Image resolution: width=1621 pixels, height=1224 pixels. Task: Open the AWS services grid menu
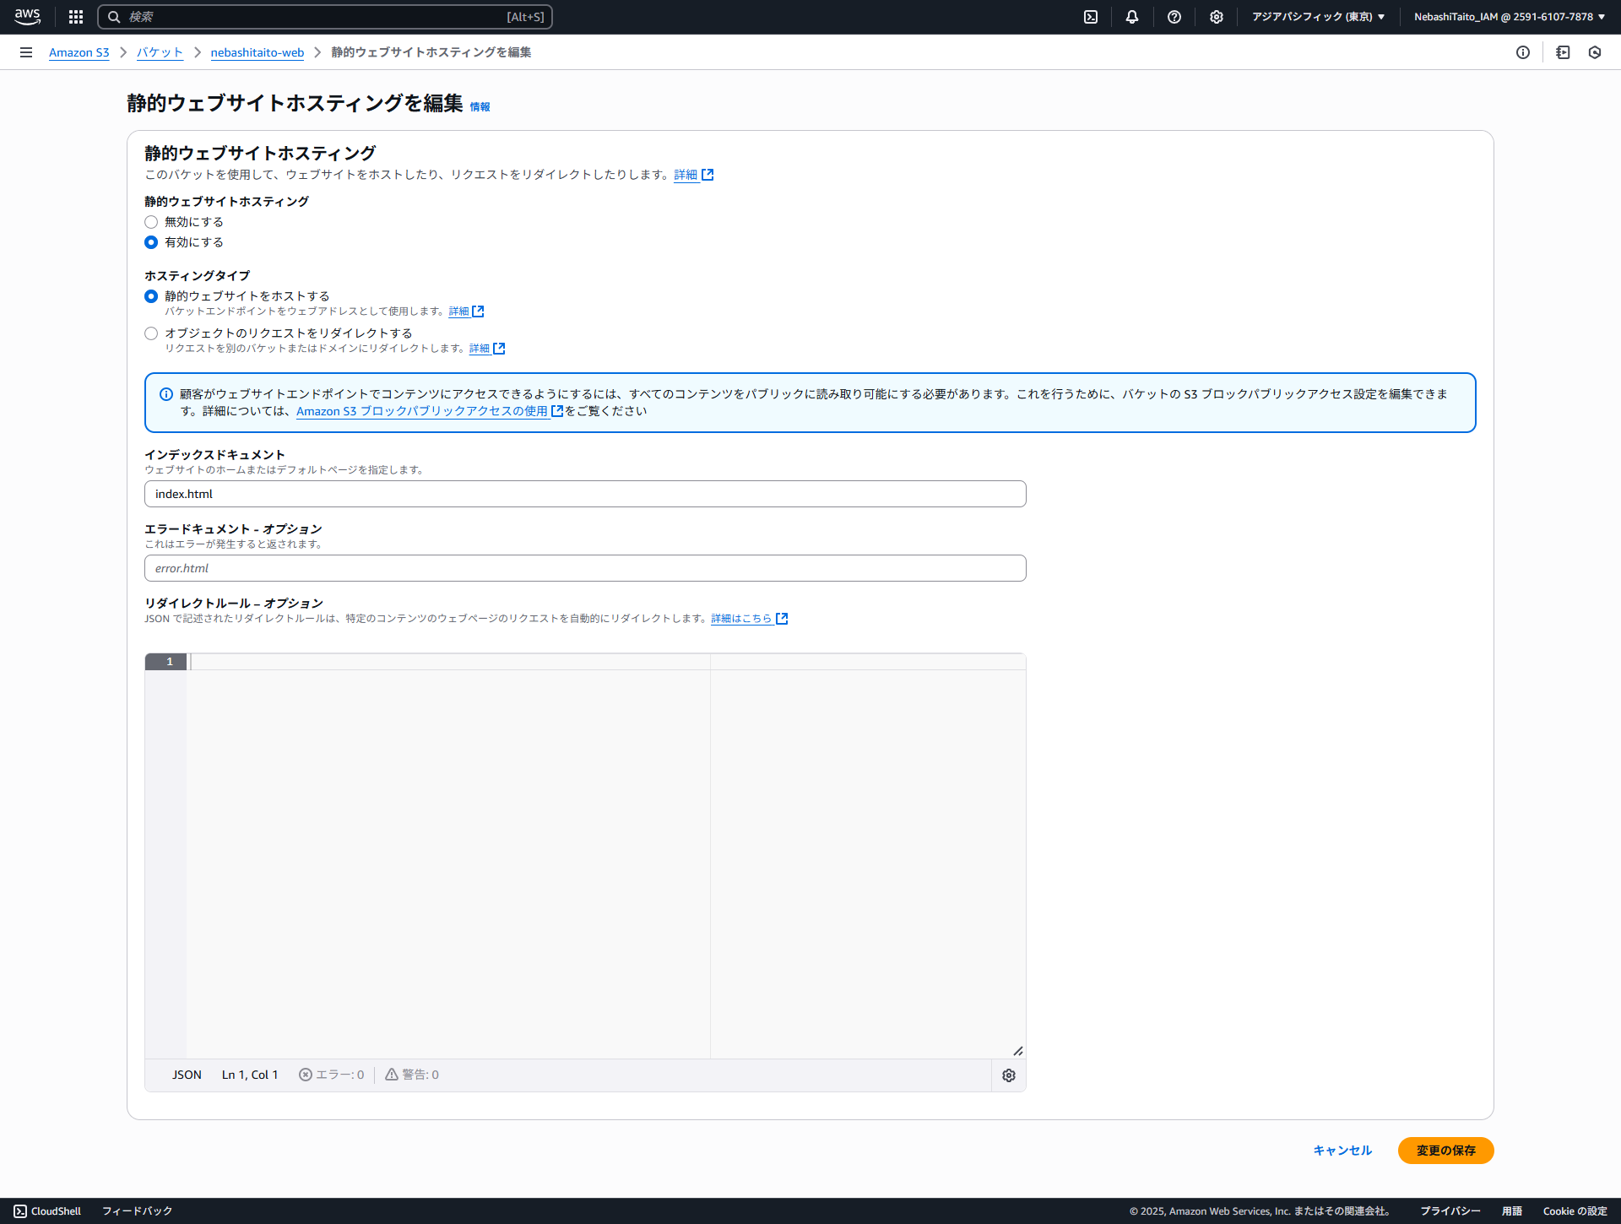click(76, 17)
